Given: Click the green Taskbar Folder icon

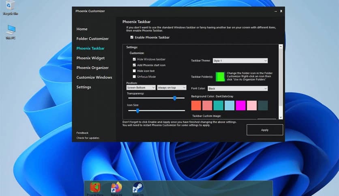Looking at the screenshot, I should point(220,77).
